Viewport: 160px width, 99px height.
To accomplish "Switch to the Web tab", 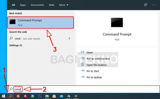I will pos(51,5).
